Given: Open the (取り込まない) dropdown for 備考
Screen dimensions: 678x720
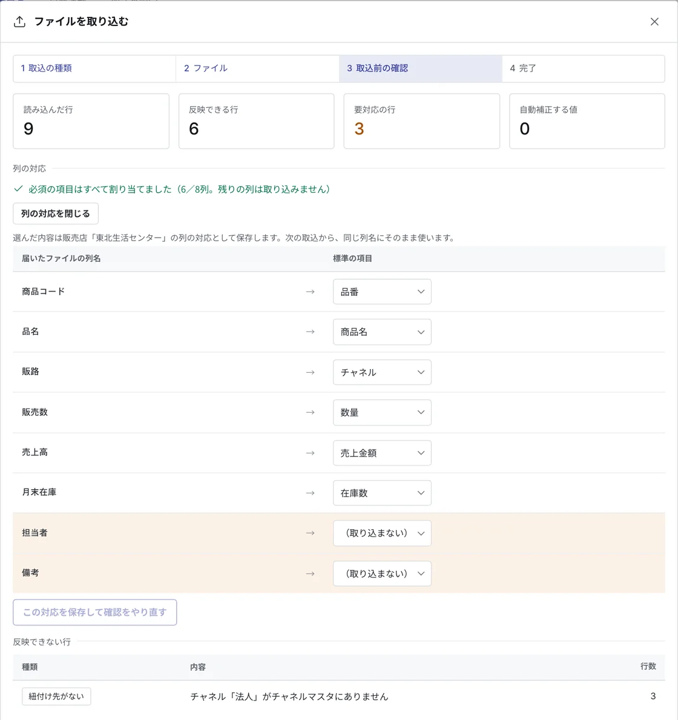Looking at the screenshot, I should (x=382, y=573).
